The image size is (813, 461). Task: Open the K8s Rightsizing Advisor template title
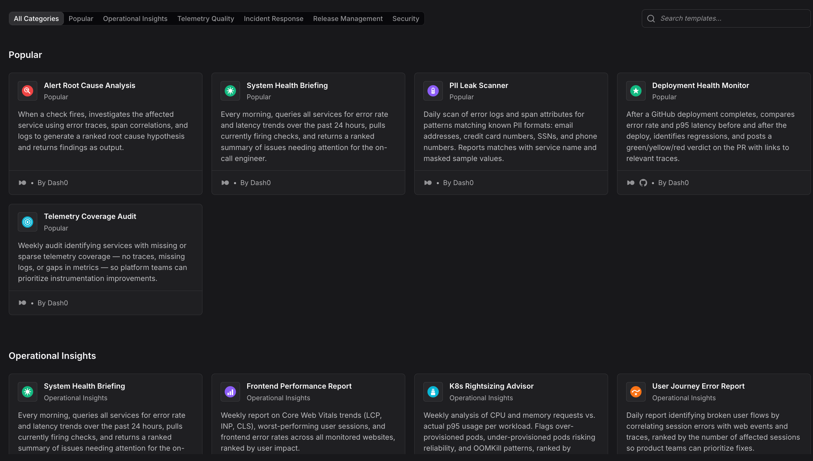click(492, 386)
